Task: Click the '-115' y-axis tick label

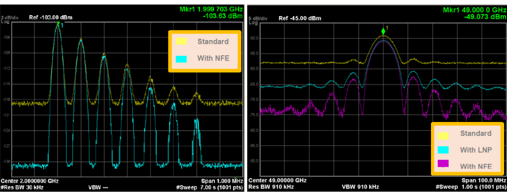Action: [8, 84]
